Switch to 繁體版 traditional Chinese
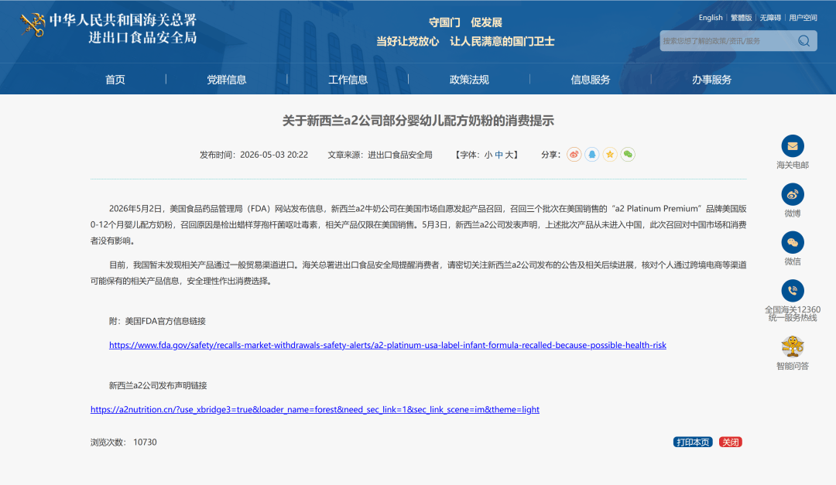The width and height of the screenshot is (836, 485). click(x=741, y=18)
